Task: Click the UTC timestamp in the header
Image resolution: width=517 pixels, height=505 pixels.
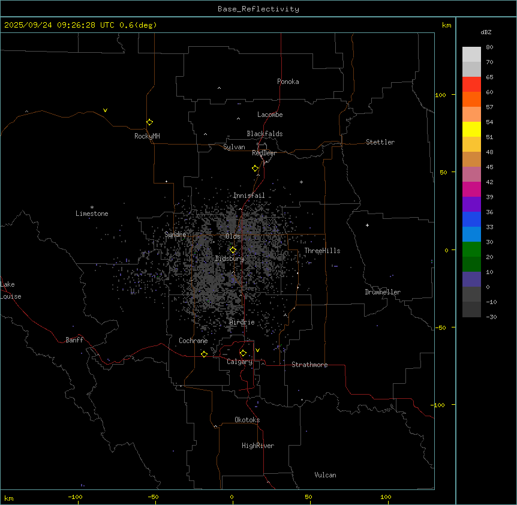Action: point(80,25)
